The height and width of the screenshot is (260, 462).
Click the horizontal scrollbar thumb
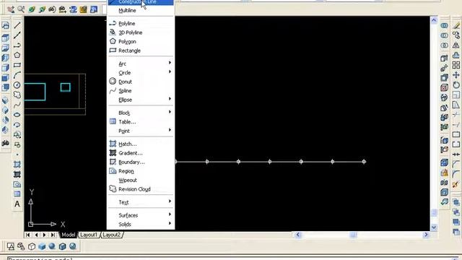(x=353, y=235)
